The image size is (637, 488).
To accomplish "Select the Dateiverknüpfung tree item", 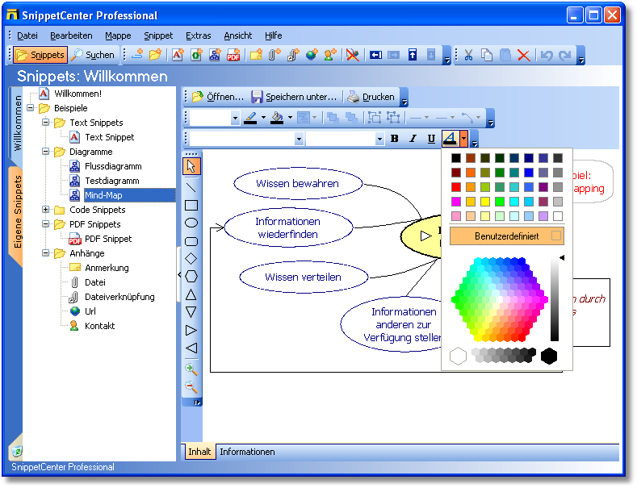I will [119, 297].
